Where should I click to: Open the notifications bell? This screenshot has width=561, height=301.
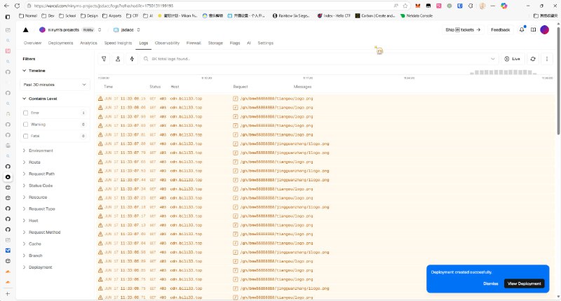pyautogui.click(x=522, y=29)
